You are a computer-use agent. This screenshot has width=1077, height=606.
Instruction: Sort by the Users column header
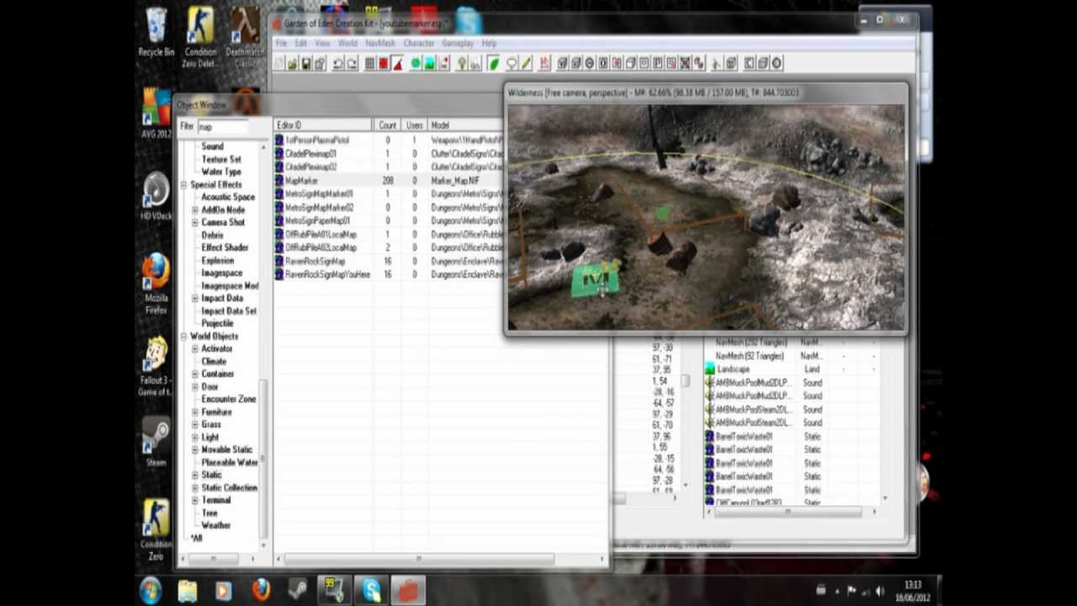[415, 125]
